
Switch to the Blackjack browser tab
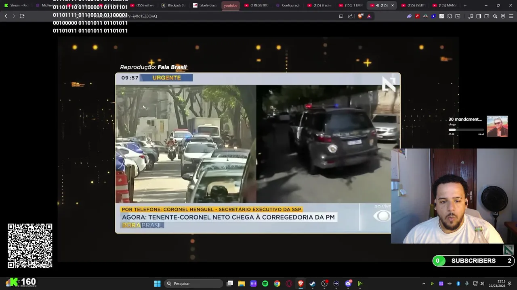tap(173, 5)
